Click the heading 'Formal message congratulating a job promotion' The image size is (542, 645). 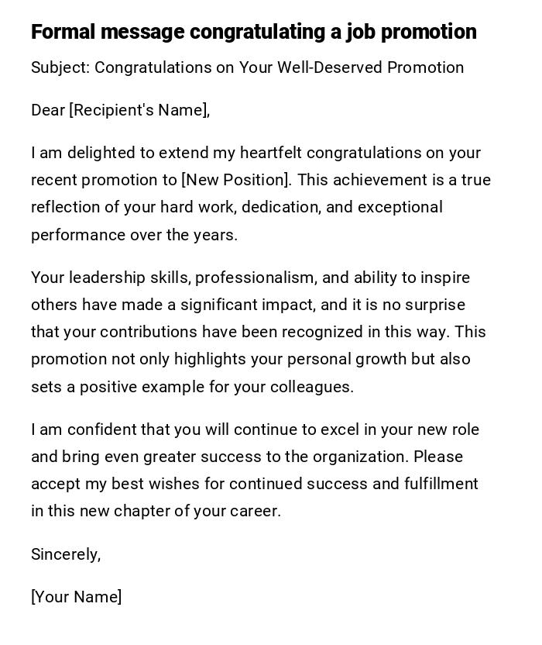pos(253,32)
